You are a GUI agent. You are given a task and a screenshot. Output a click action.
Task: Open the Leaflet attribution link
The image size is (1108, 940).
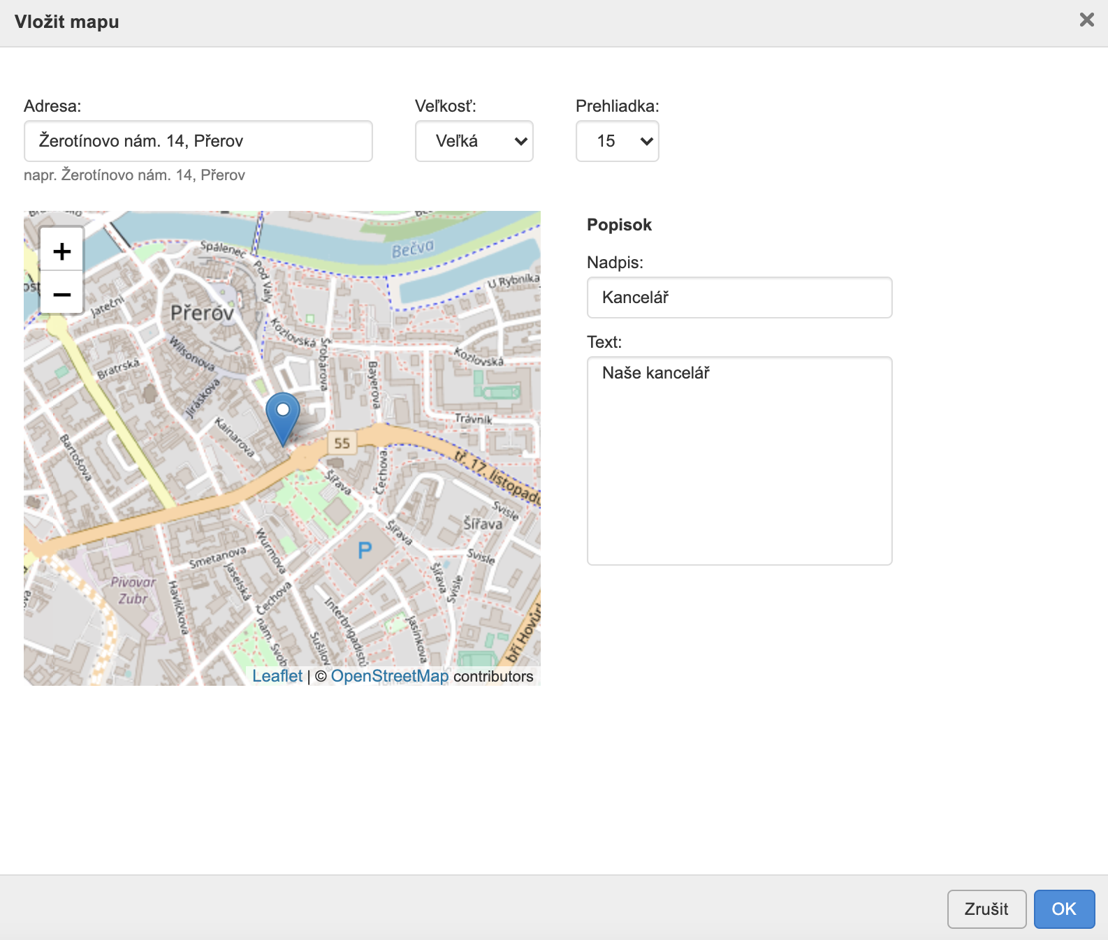(x=277, y=676)
